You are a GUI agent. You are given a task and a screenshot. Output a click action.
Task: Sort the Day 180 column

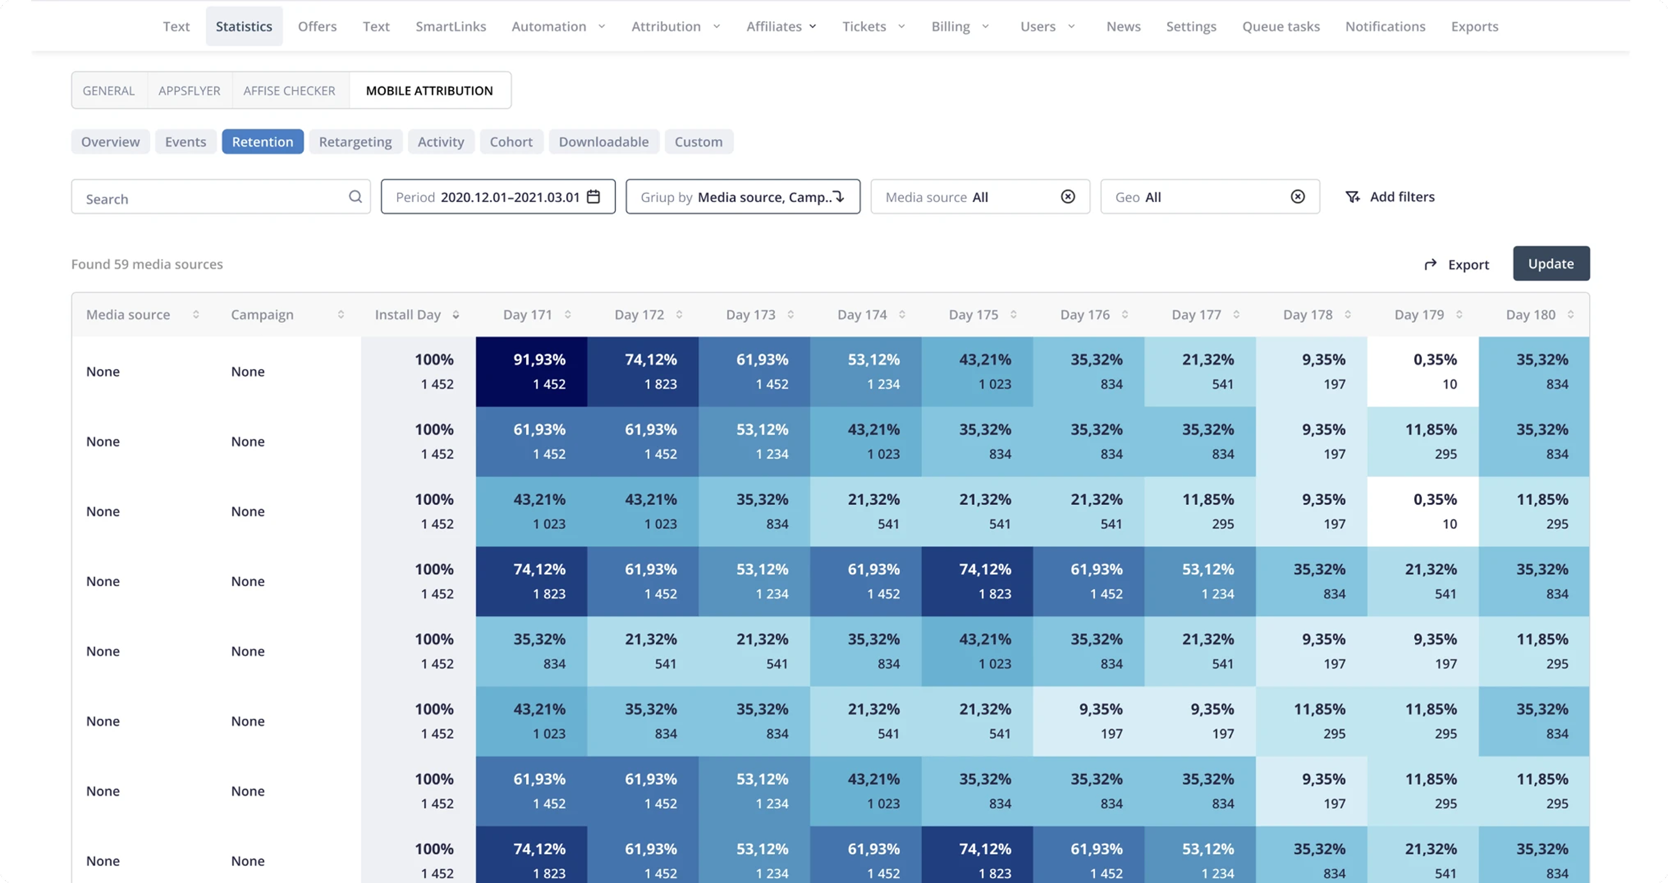[x=1570, y=314]
